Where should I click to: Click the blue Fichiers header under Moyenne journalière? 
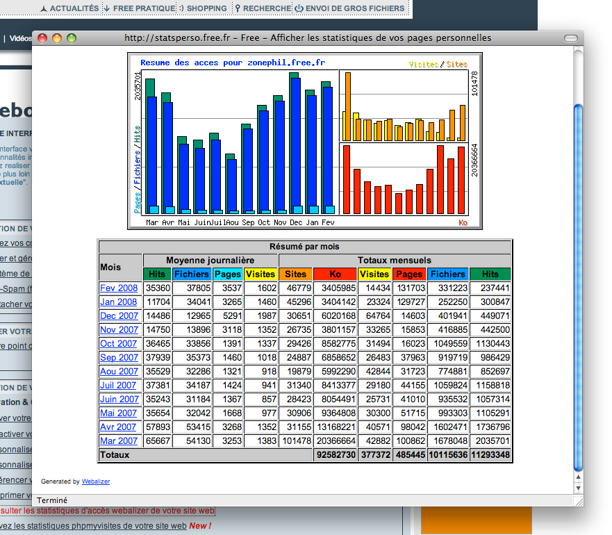tap(192, 274)
